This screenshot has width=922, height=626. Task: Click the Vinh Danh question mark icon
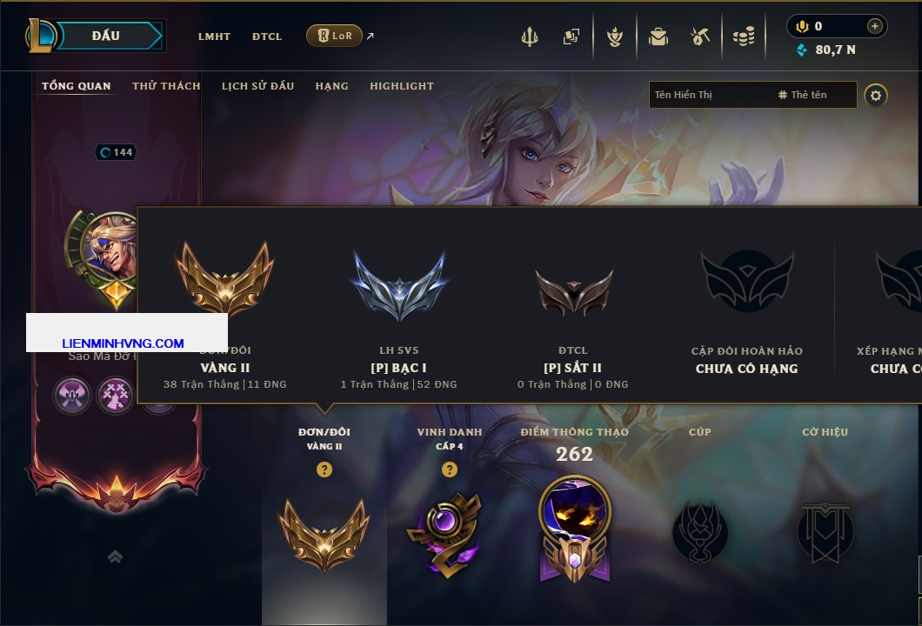[x=449, y=469]
